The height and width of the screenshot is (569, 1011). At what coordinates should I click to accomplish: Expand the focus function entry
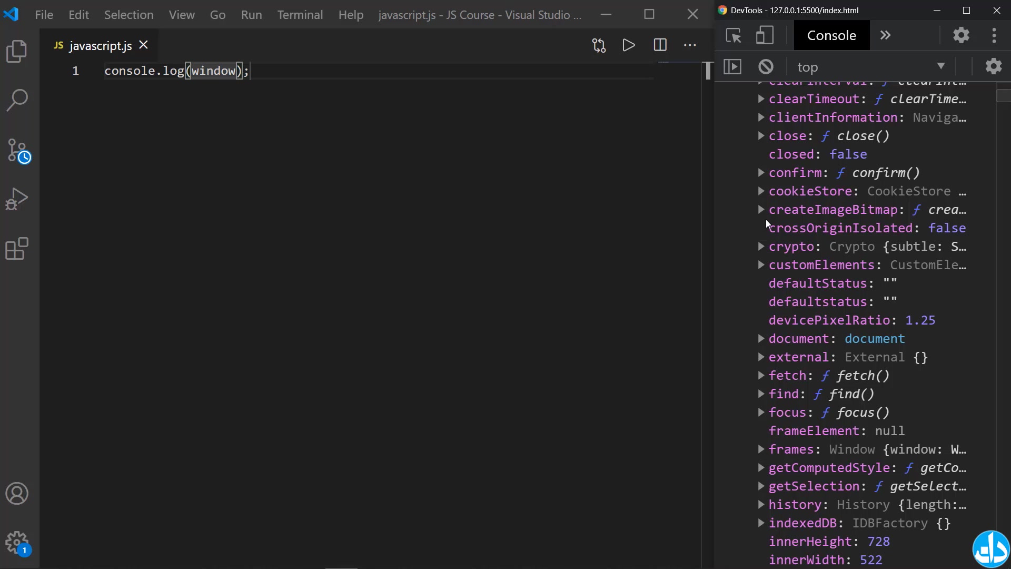(x=761, y=413)
